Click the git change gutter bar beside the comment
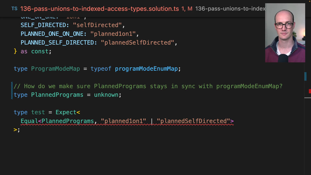This screenshot has width=311, height=175. click(x=12, y=90)
